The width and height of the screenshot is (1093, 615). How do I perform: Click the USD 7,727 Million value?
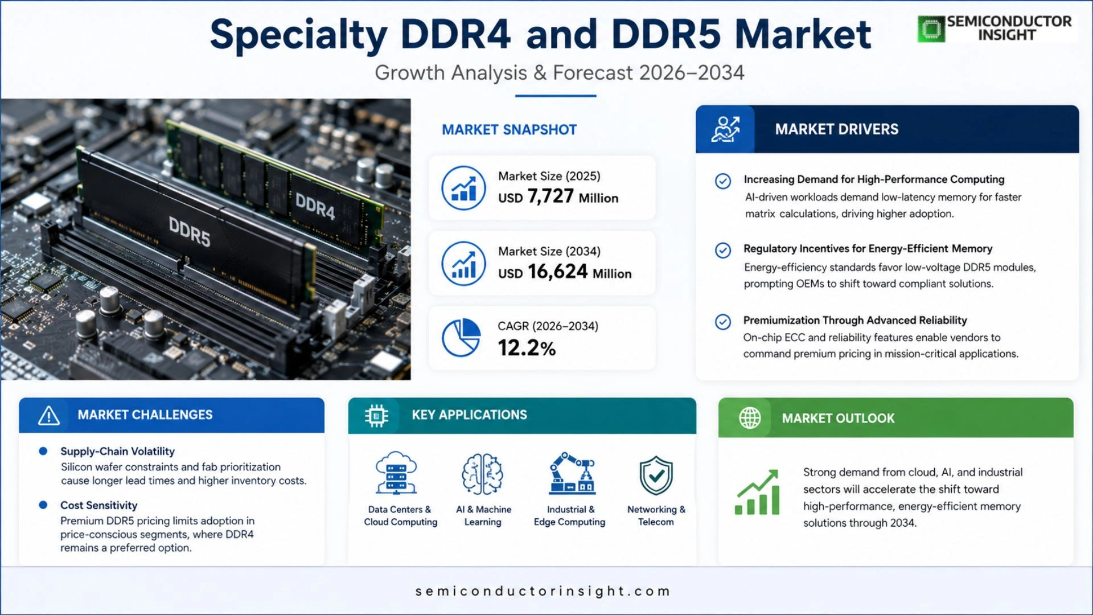[558, 196]
